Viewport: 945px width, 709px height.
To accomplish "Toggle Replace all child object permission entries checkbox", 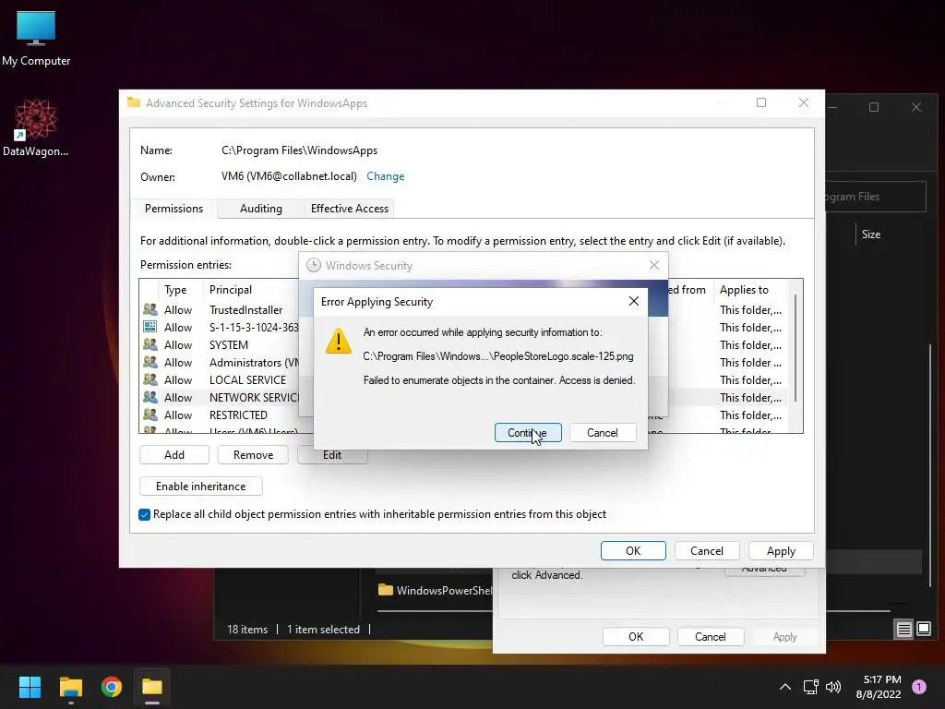I will pyautogui.click(x=145, y=514).
